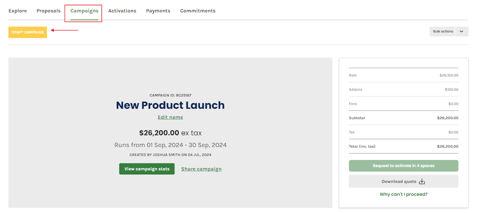Screen dimensions: 485x213
Task: Open the Share campaign link
Action: point(201,169)
